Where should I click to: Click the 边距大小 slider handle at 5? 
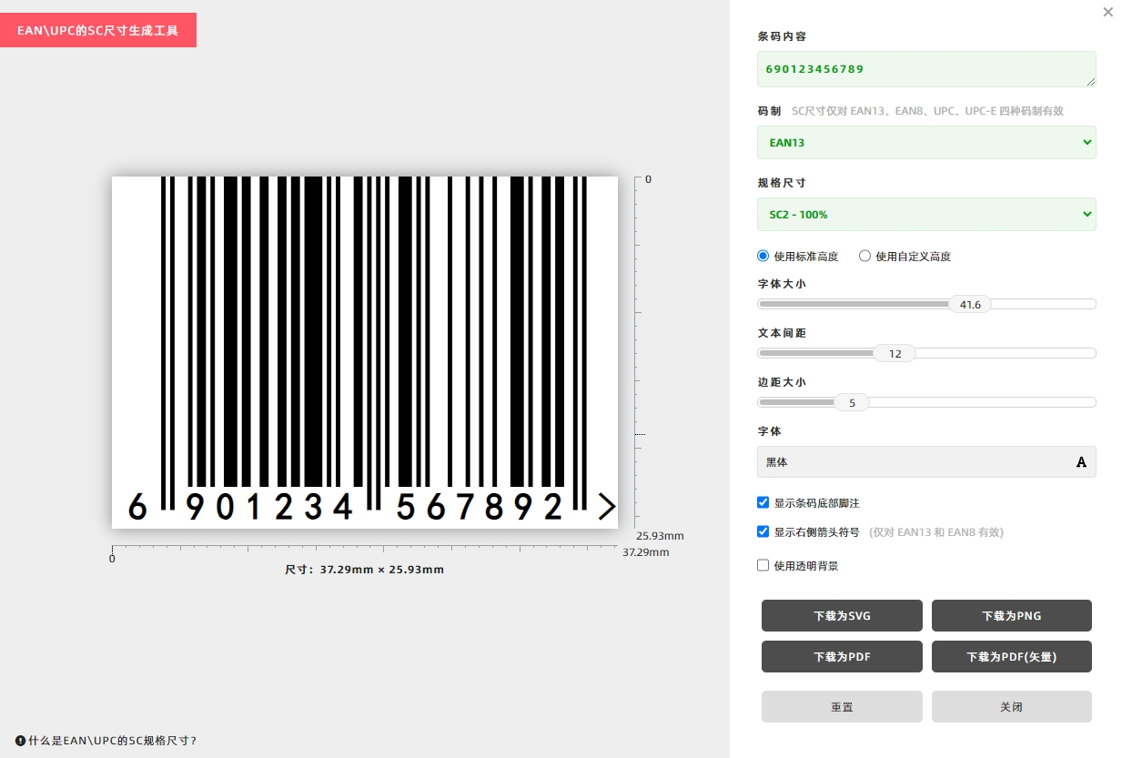tap(852, 402)
